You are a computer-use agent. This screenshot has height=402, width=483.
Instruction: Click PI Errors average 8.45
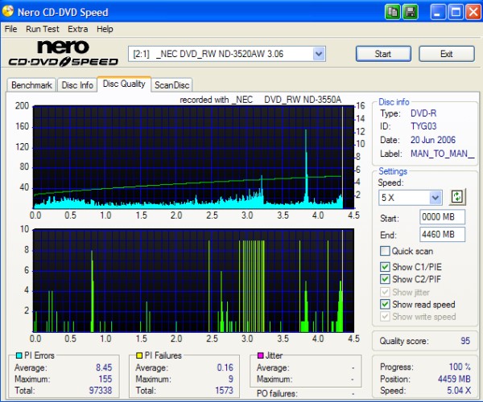[104, 367]
